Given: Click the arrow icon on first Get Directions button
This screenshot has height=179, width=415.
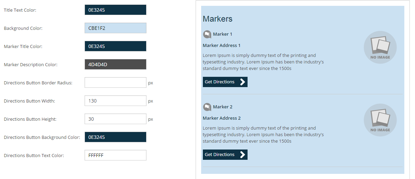Looking at the screenshot, I should click(x=242, y=82).
